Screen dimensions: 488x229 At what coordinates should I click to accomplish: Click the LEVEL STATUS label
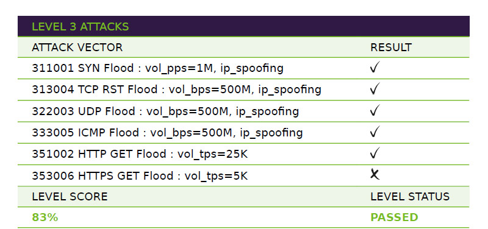410,197
